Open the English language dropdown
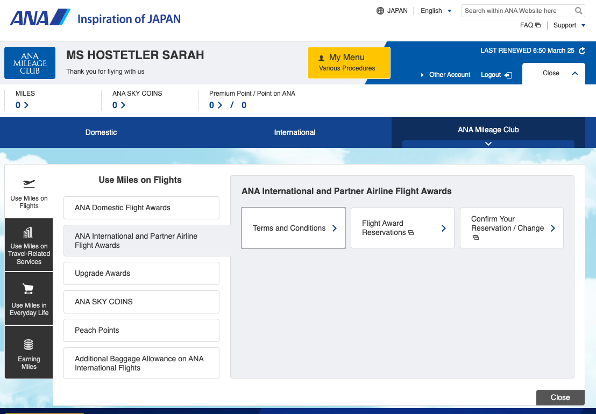This screenshot has height=414, width=596. tap(436, 11)
